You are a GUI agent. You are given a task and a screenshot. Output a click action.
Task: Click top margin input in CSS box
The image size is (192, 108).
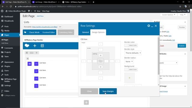[100, 44]
